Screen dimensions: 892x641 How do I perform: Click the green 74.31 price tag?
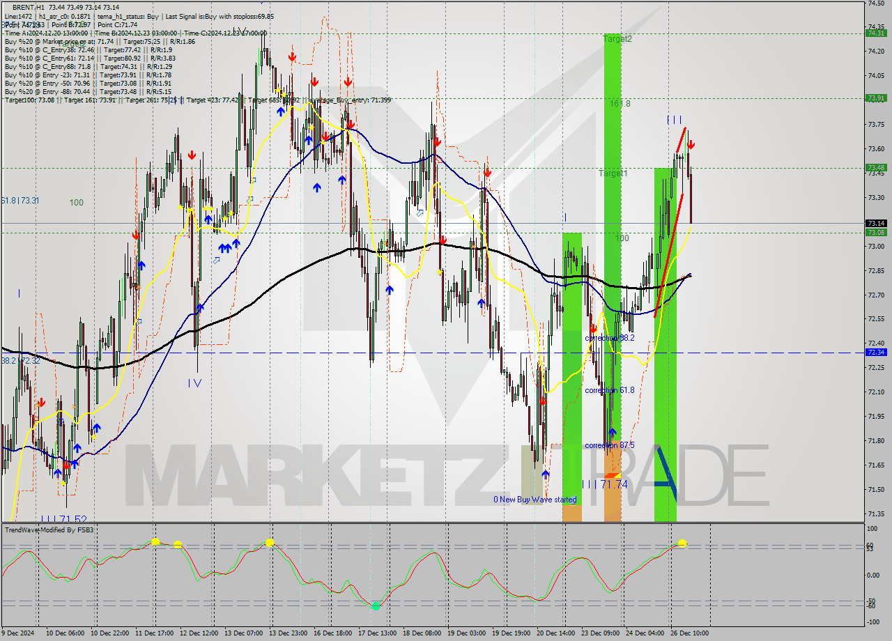point(876,33)
